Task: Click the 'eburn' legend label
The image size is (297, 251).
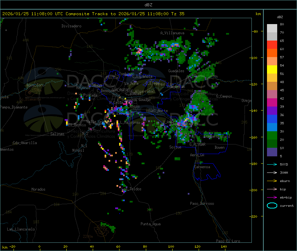Action: coord(285,181)
